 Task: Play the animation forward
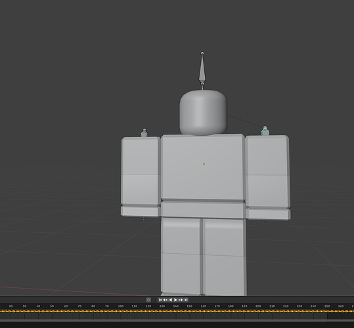tap(175, 300)
